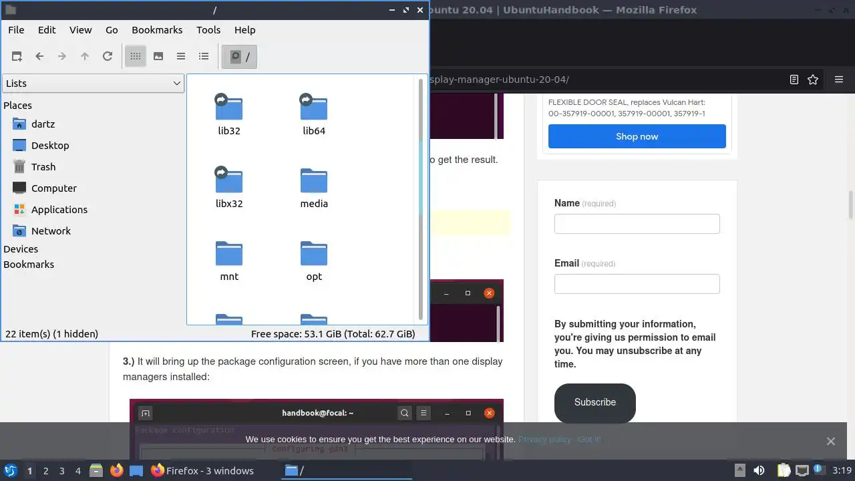Screen dimensions: 855x481
Task: Click the file manager vertical scrollbar
Action: point(421,199)
